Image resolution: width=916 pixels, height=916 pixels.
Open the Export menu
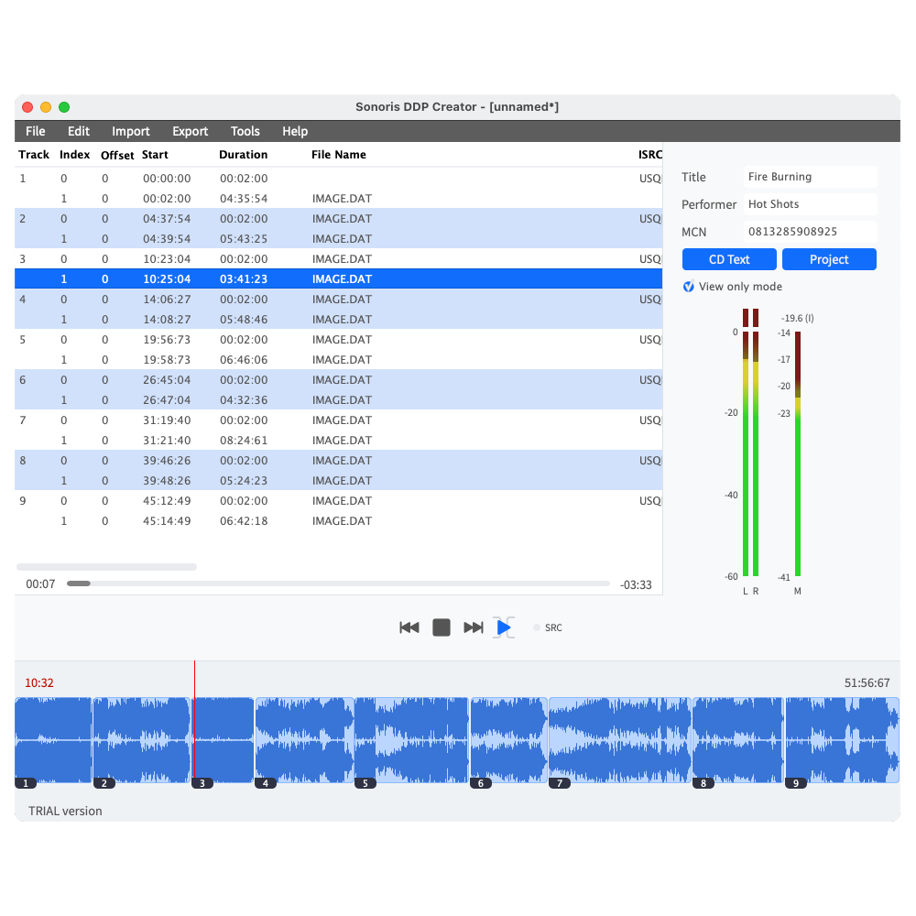click(x=190, y=131)
